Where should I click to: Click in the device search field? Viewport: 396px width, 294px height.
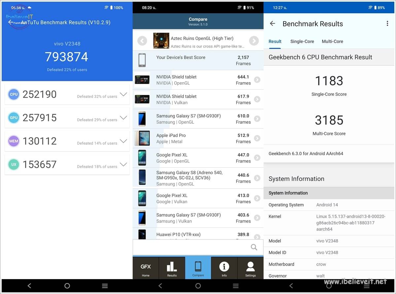(191, 247)
